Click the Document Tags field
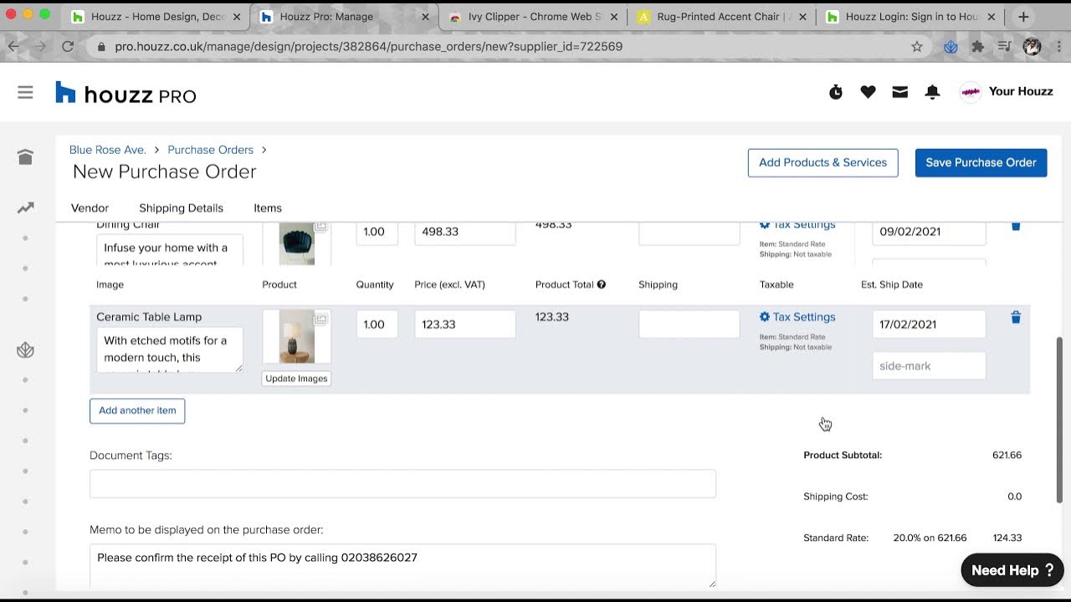1071x602 pixels. [x=402, y=483]
